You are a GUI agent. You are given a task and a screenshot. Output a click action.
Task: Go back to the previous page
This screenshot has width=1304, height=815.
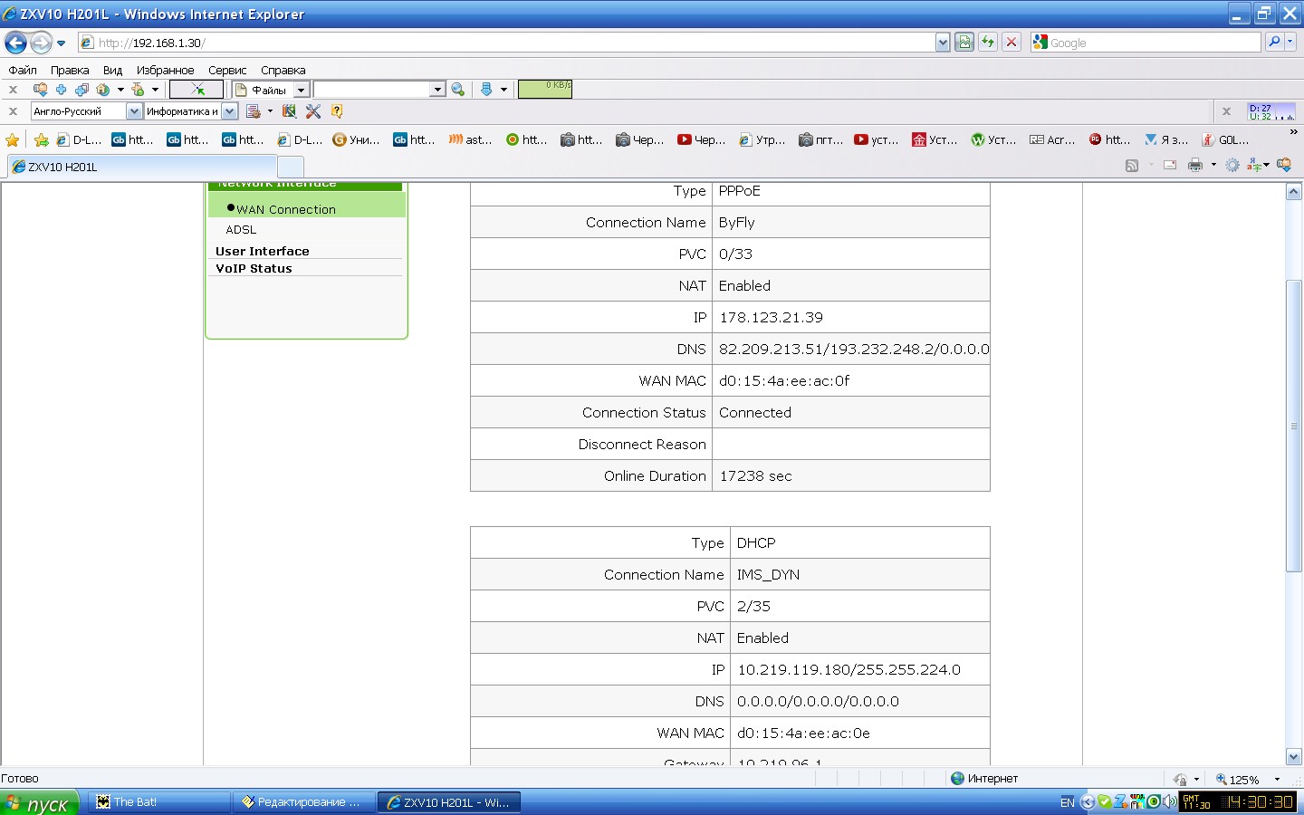point(16,43)
